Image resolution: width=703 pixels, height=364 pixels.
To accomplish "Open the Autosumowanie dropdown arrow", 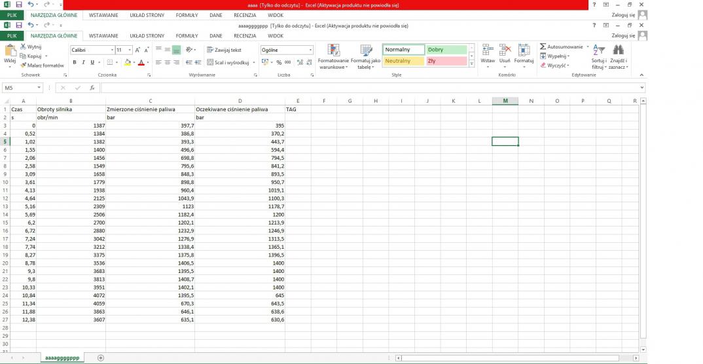I will [587, 46].
